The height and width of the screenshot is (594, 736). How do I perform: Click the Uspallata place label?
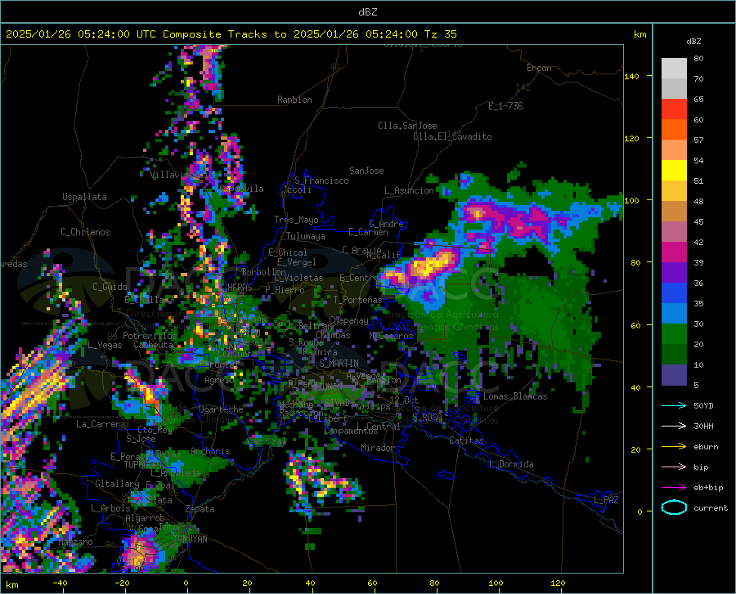[x=84, y=197]
